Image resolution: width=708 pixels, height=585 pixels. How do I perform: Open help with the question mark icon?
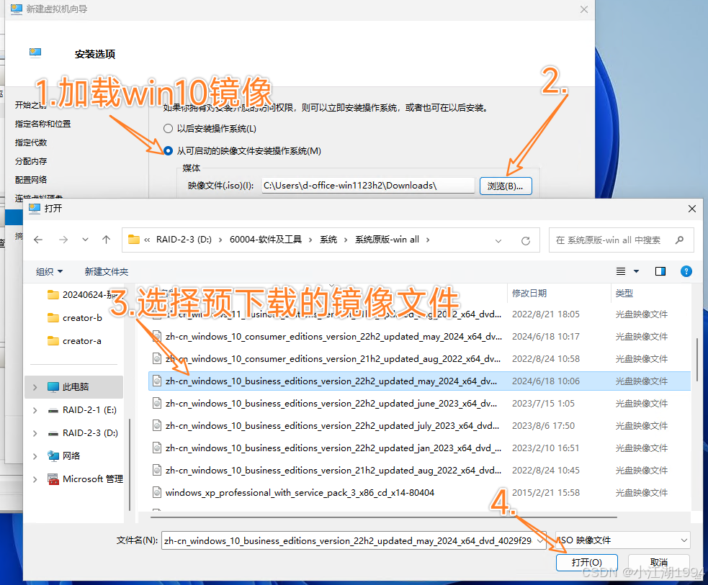tap(686, 271)
